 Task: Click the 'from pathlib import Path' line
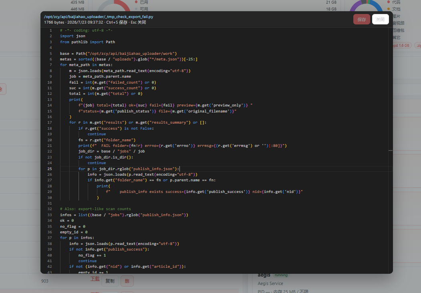[x=88, y=42]
